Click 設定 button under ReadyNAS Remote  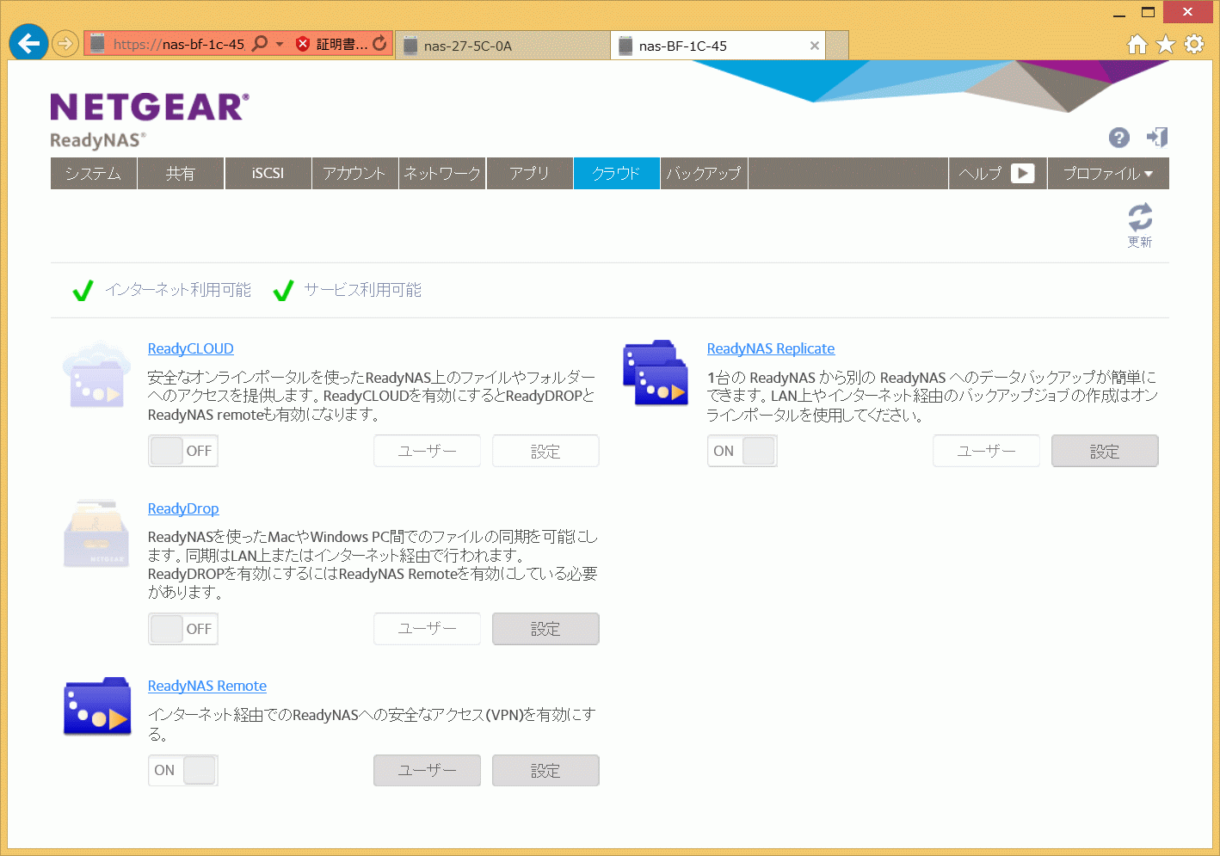click(x=545, y=771)
